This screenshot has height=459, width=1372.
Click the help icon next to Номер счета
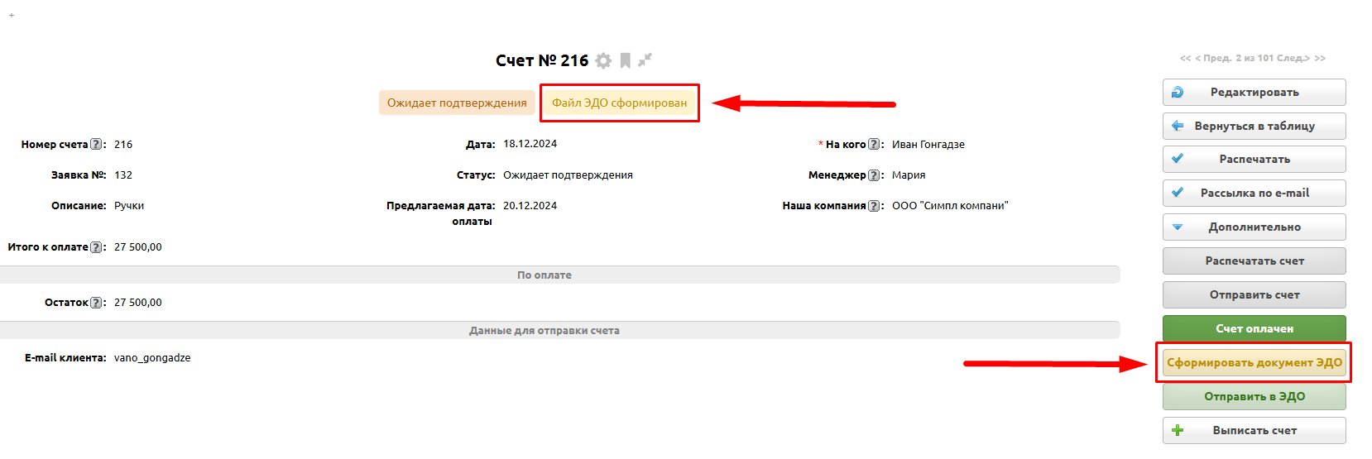click(96, 145)
